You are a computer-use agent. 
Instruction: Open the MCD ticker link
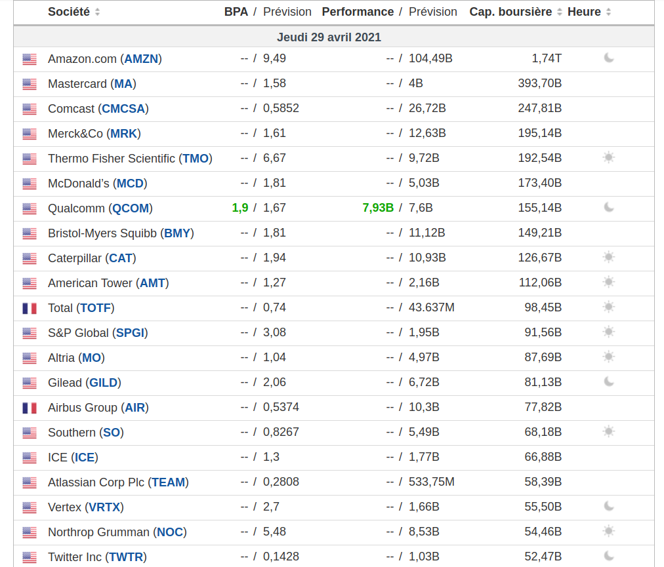tap(130, 184)
